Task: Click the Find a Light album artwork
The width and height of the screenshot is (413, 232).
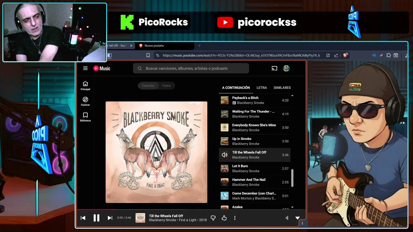Action: [156, 152]
